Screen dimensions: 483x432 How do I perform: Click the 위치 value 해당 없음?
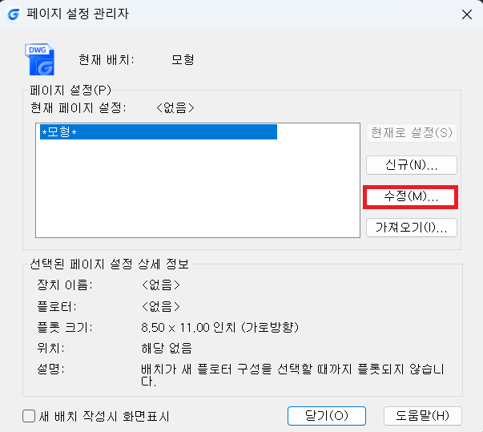click(x=167, y=348)
